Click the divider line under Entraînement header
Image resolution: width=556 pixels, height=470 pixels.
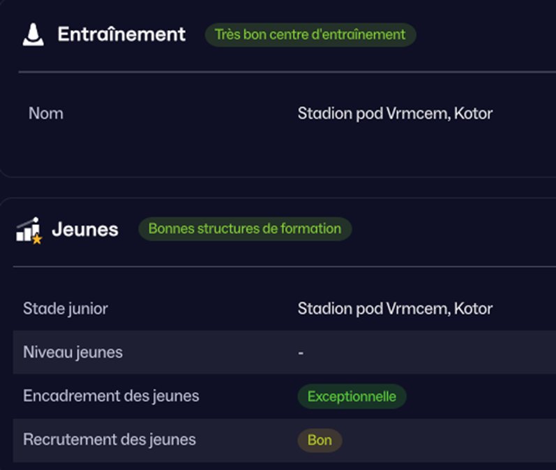(279, 72)
